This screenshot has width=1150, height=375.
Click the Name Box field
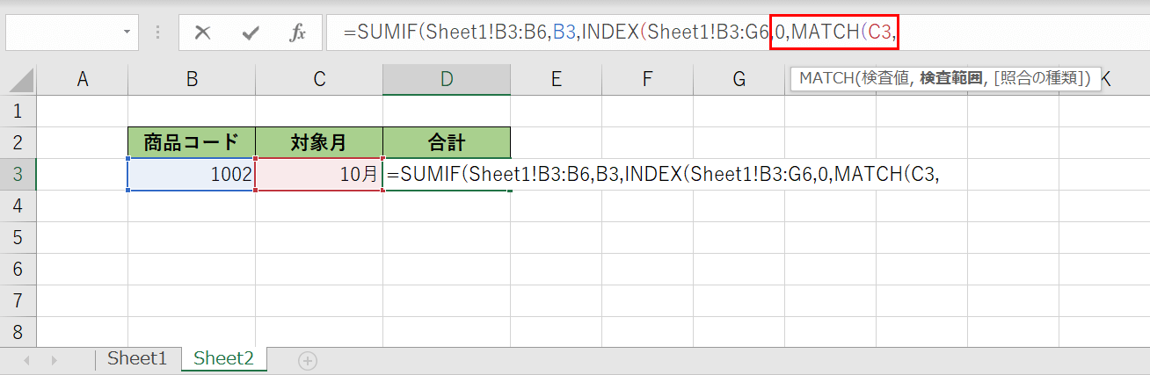point(62,33)
